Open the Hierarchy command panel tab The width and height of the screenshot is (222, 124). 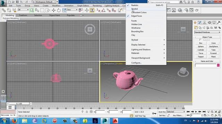click(x=204, y=23)
